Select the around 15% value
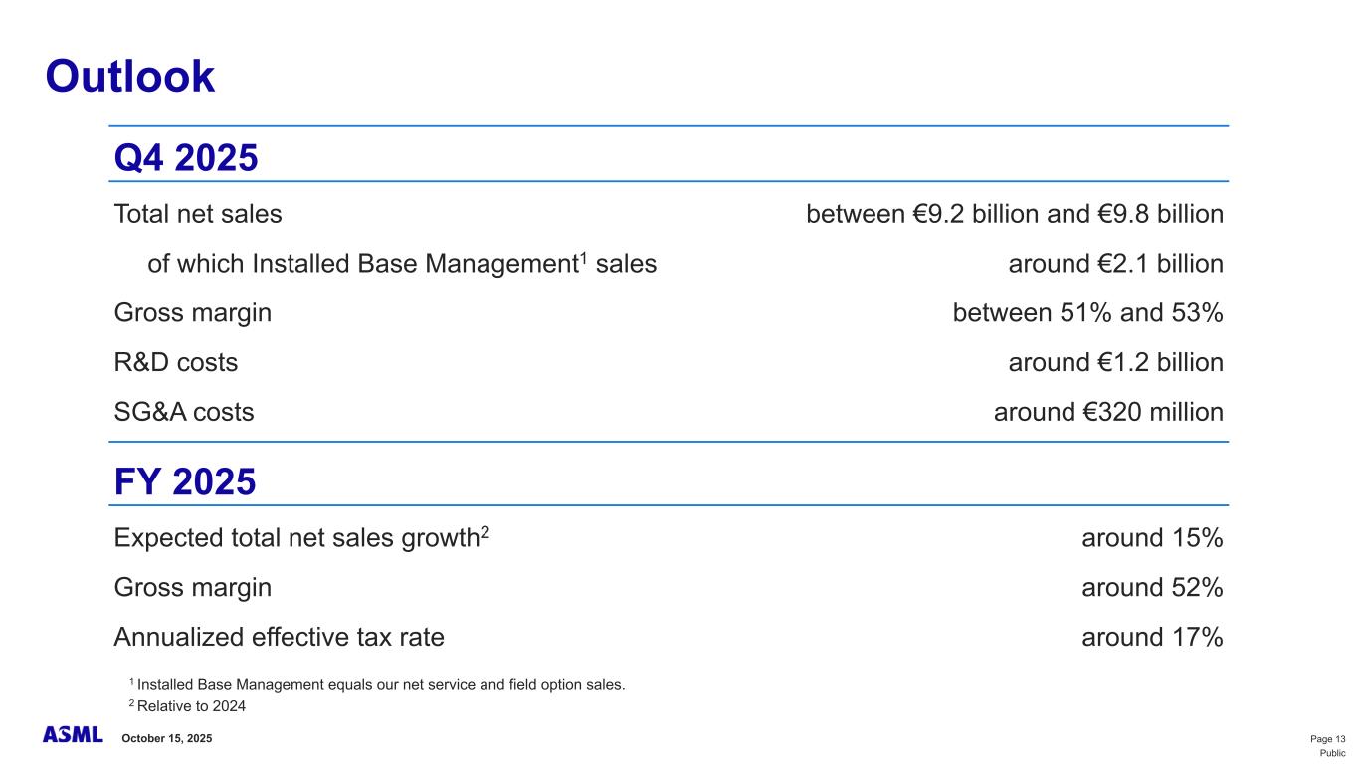Image resolution: width=1358 pixels, height=764 pixels. pos(1152,538)
